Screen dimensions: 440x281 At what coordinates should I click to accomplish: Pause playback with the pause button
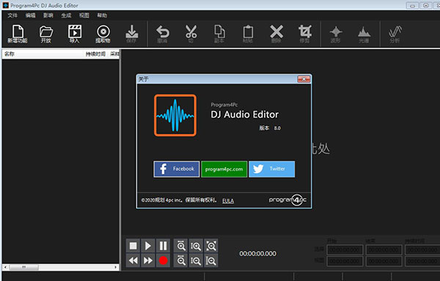tap(163, 246)
